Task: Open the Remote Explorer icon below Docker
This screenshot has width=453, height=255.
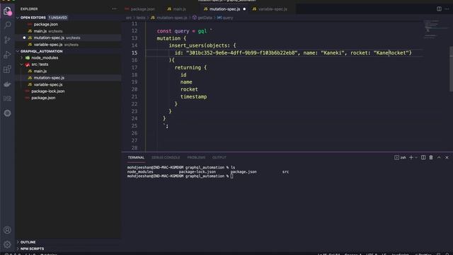Action: pos(7,98)
